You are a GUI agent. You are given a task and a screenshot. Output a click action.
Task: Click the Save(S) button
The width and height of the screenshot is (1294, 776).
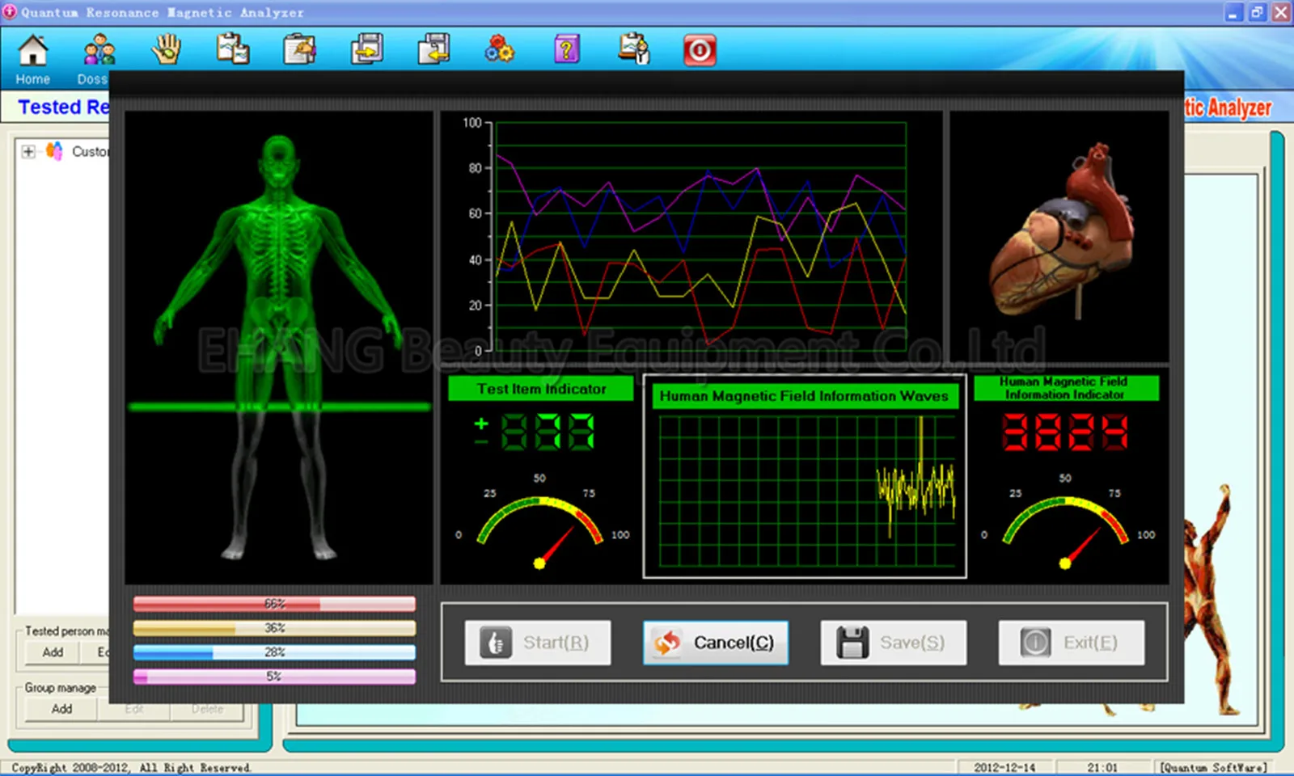pyautogui.click(x=893, y=643)
